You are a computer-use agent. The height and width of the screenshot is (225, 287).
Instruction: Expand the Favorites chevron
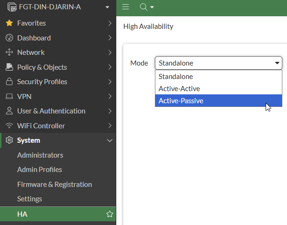110,23
